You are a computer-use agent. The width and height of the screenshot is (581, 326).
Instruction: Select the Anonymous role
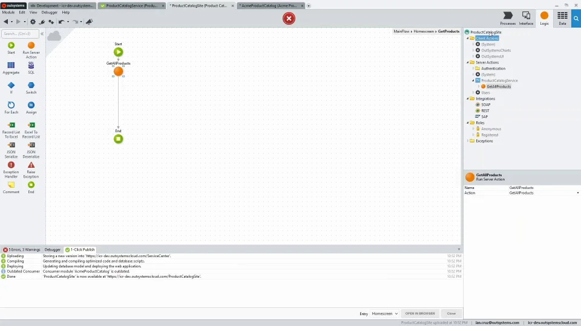click(491, 129)
